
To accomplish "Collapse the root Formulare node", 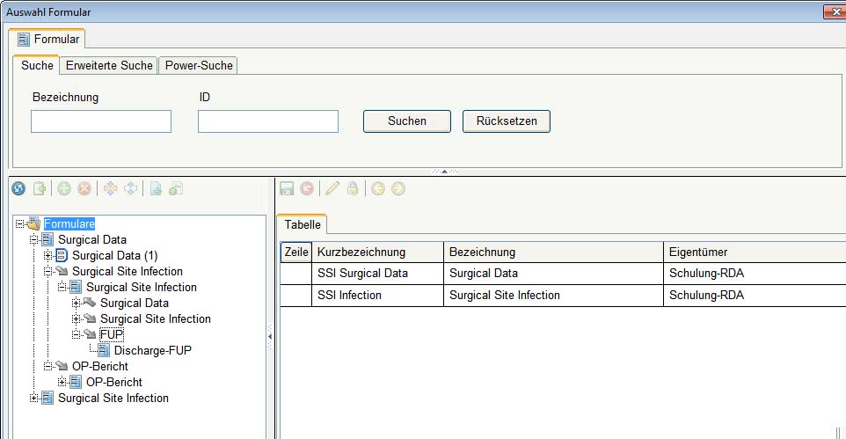I will [x=20, y=224].
